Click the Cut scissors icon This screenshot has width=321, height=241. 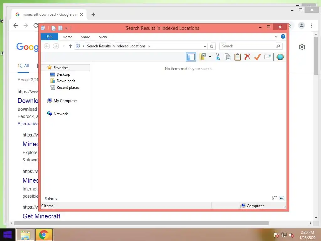[218, 57]
